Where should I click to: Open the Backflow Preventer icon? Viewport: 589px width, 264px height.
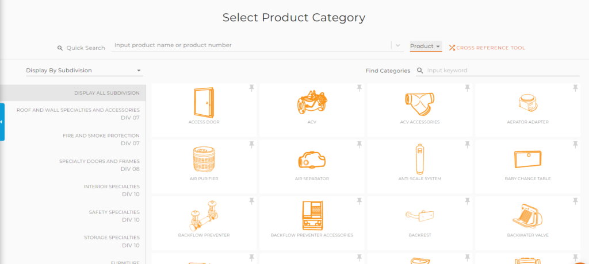(204, 216)
